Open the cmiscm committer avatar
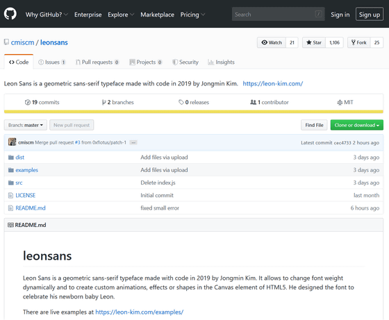The image size is (389, 320). [x=13, y=142]
